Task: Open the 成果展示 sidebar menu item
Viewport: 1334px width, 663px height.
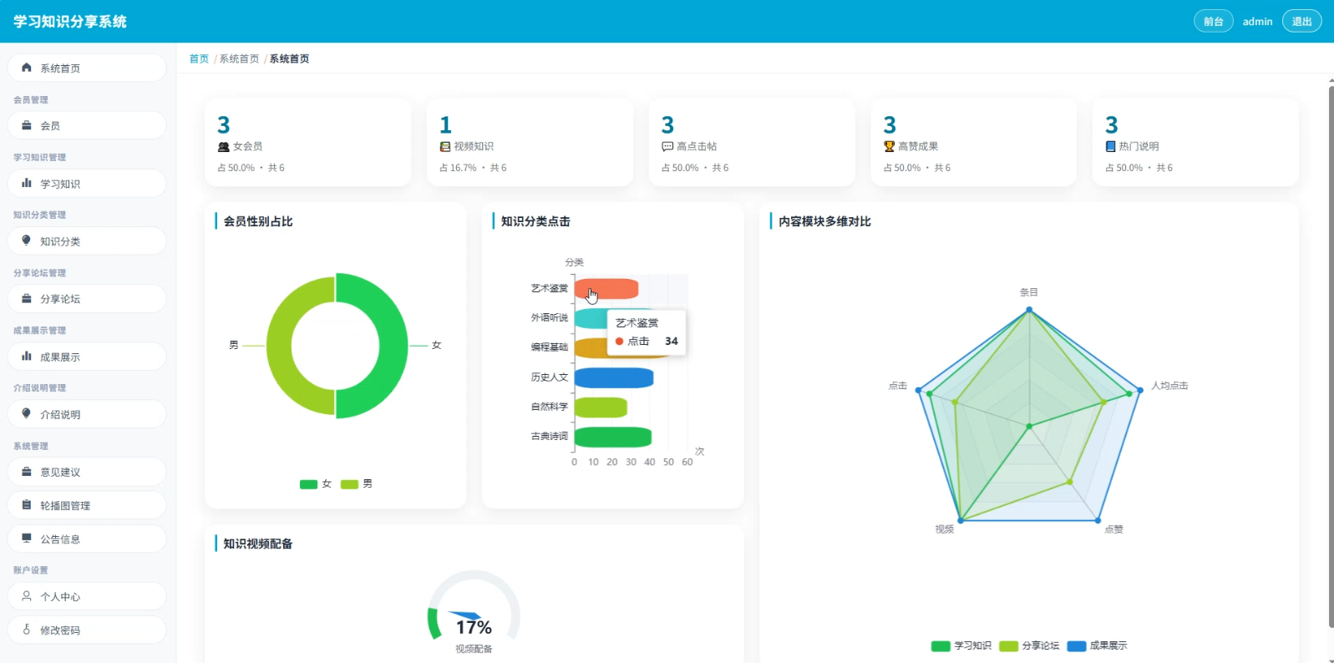Action: [87, 357]
